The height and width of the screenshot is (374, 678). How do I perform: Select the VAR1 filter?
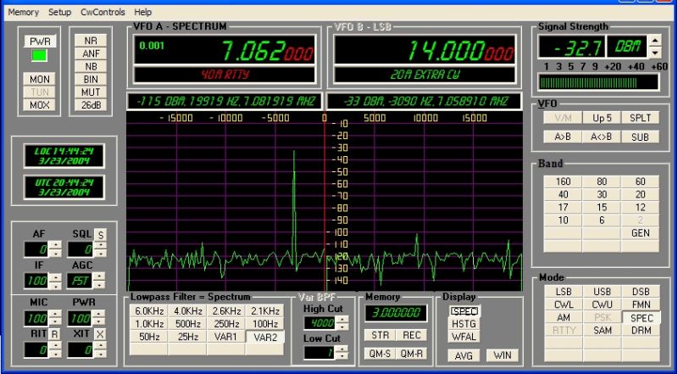(226, 337)
